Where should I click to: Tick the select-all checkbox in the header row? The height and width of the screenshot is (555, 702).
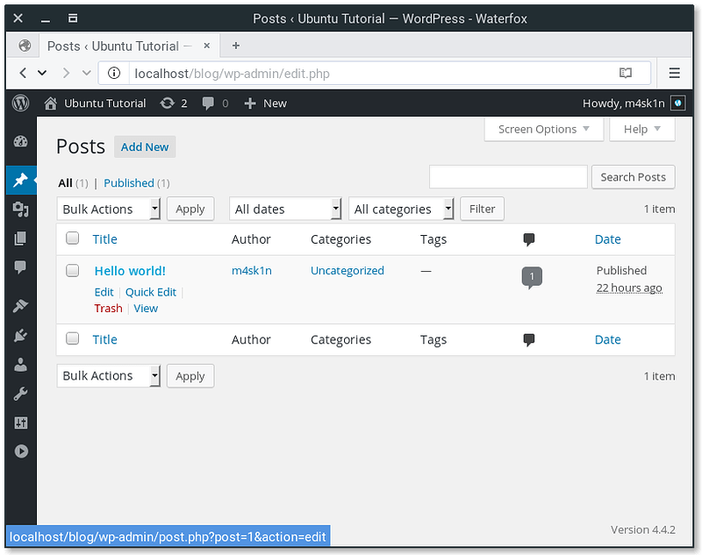click(73, 238)
